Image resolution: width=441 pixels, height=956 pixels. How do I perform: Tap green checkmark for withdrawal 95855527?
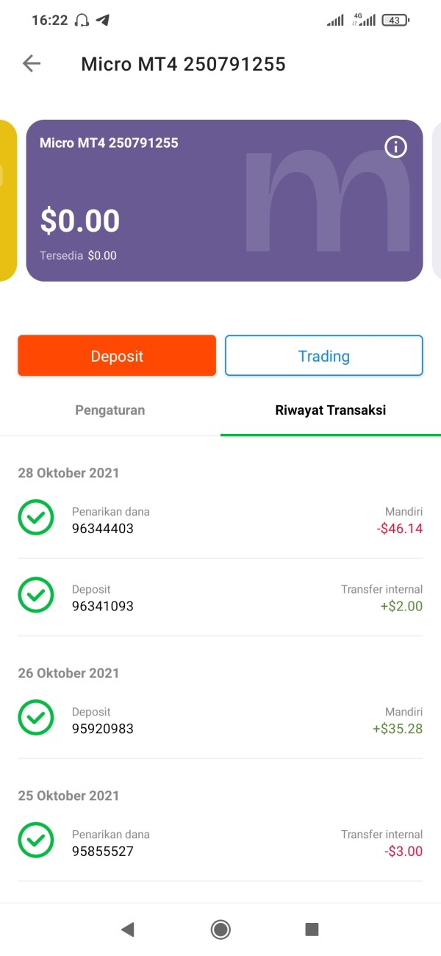36,841
